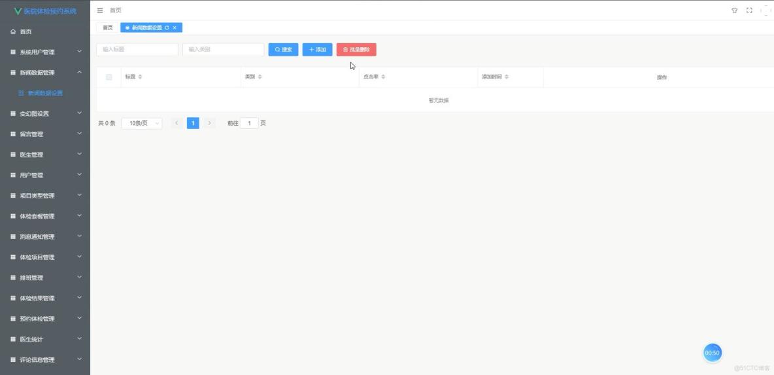The image size is (774, 375).
Task: Expand 变幻图设置 chevron
Action: coord(80,113)
